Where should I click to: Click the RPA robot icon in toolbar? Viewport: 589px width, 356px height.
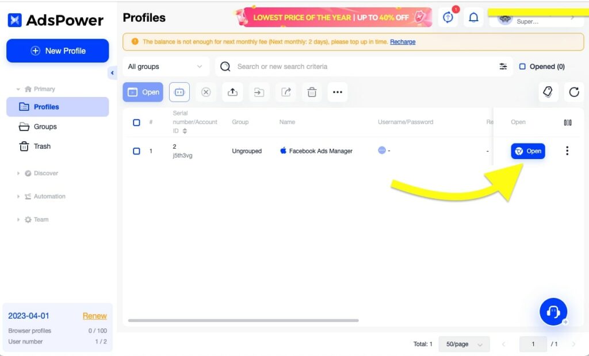(179, 92)
